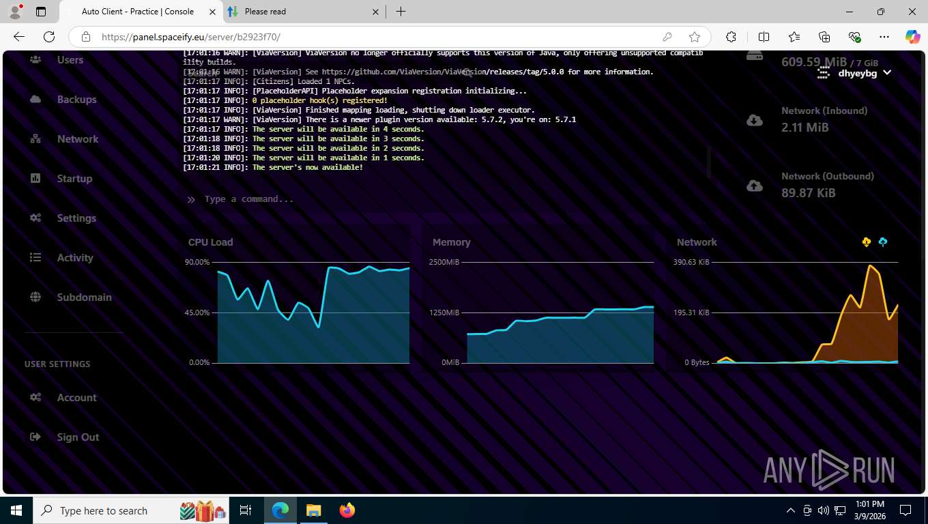Click the yellow upload cloud legend icon
The width and height of the screenshot is (928, 524).
click(x=867, y=242)
